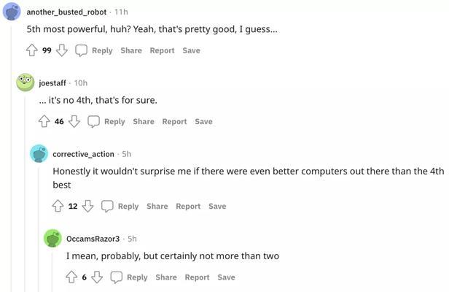The width and height of the screenshot is (449, 292).
Task: Upvote joestaff's comment
Action: 44,121
